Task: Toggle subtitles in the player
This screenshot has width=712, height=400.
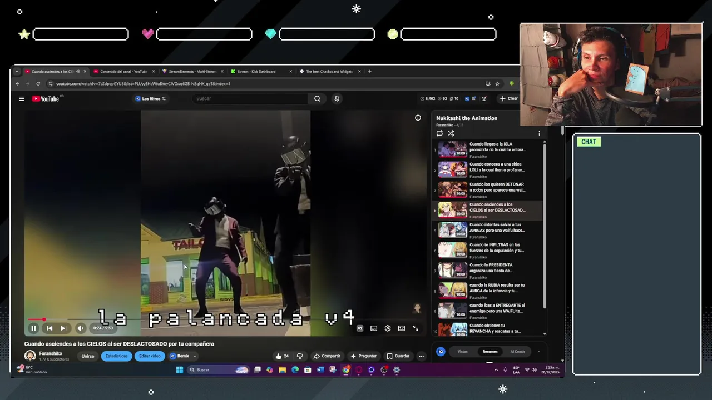Action: click(374, 328)
